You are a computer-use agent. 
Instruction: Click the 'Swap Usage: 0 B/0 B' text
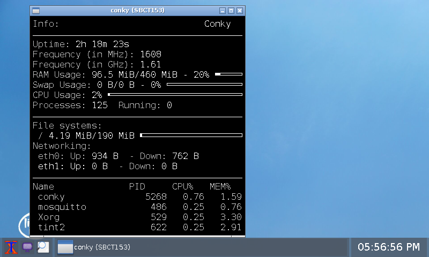coord(84,85)
